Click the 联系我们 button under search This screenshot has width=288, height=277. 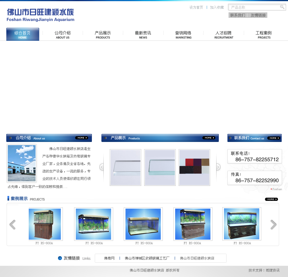237,15
